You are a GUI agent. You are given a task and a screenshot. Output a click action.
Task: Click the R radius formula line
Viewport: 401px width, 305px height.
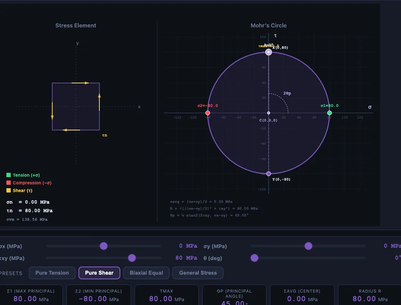pos(214,208)
